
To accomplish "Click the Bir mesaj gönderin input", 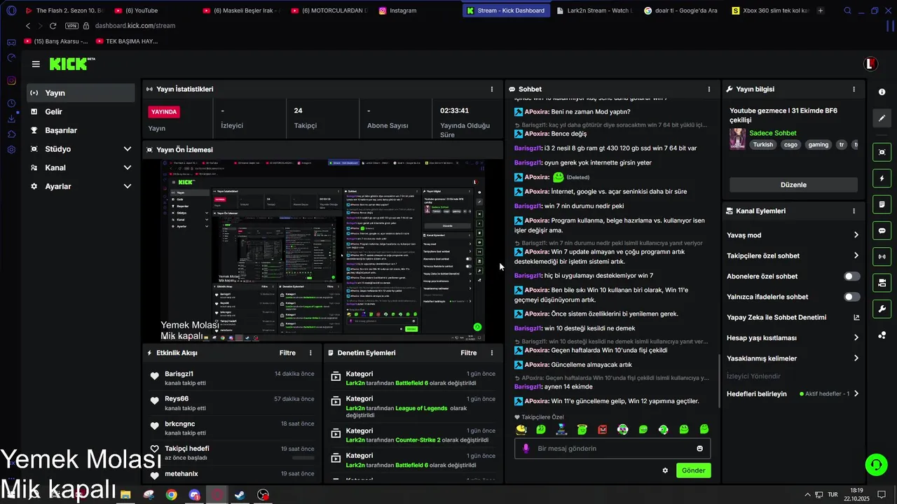I will tap(613, 449).
